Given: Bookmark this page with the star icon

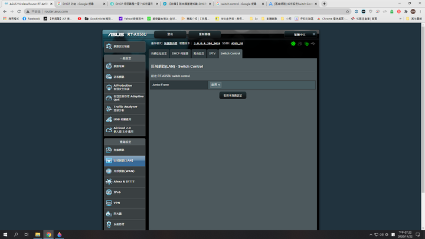Looking at the screenshot, I should click(348, 11).
